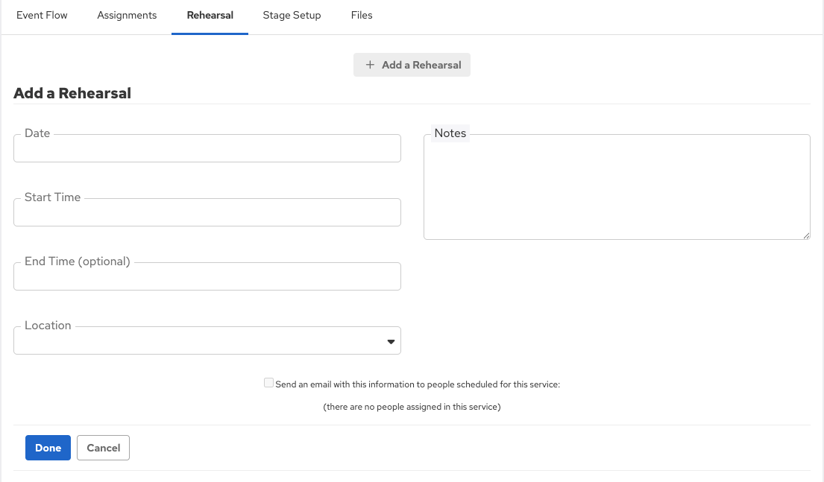The width and height of the screenshot is (824, 482).
Task: Click the 'Send an email with this information' label
Action: pos(417,385)
